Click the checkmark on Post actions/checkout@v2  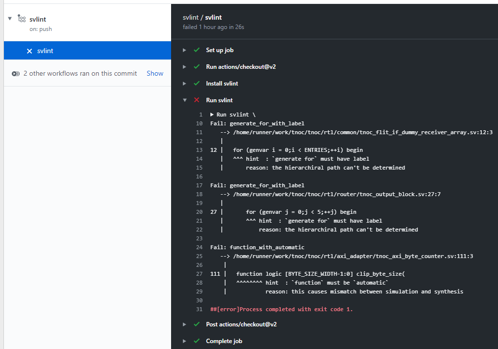point(197,324)
